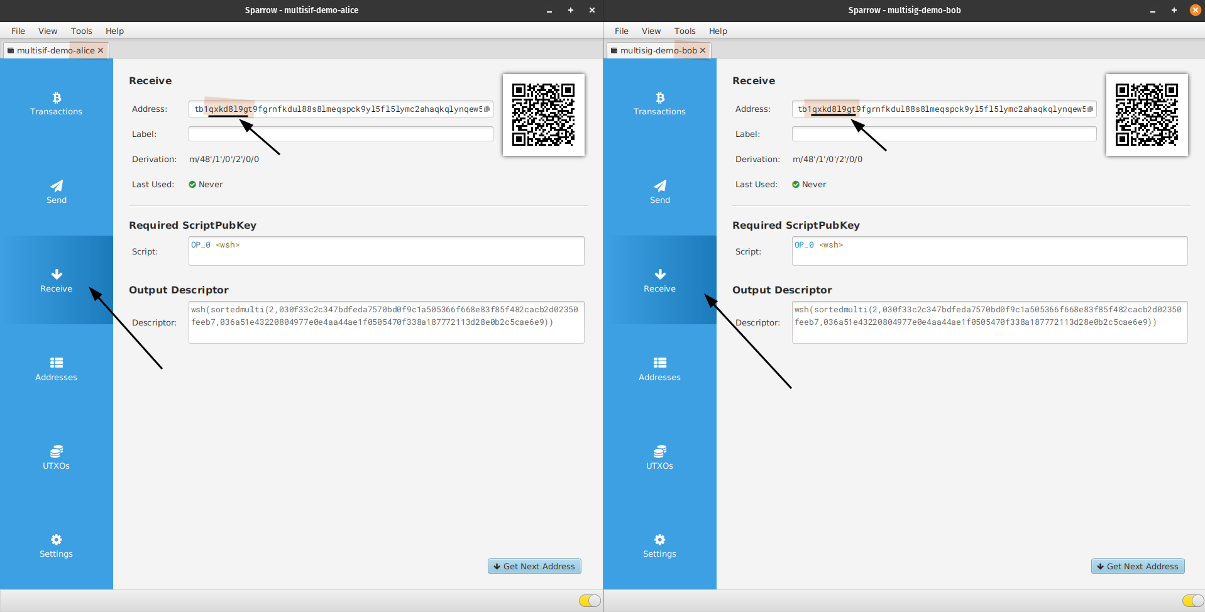Click the address QR code in bob window
The width and height of the screenshot is (1205, 612).
(x=1147, y=114)
